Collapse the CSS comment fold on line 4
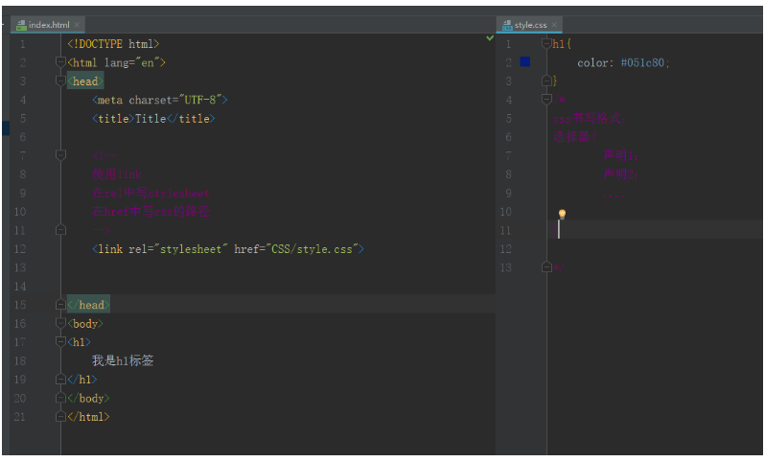 (x=546, y=100)
